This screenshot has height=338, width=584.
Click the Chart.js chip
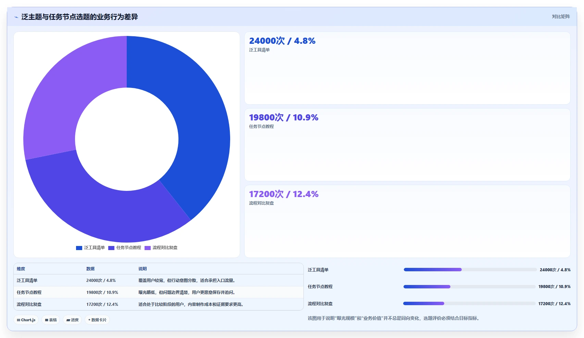click(x=26, y=320)
